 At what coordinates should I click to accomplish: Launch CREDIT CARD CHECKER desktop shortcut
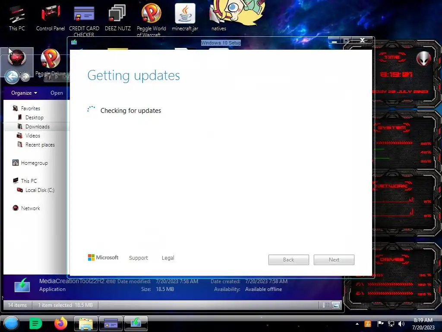coord(84,20)
